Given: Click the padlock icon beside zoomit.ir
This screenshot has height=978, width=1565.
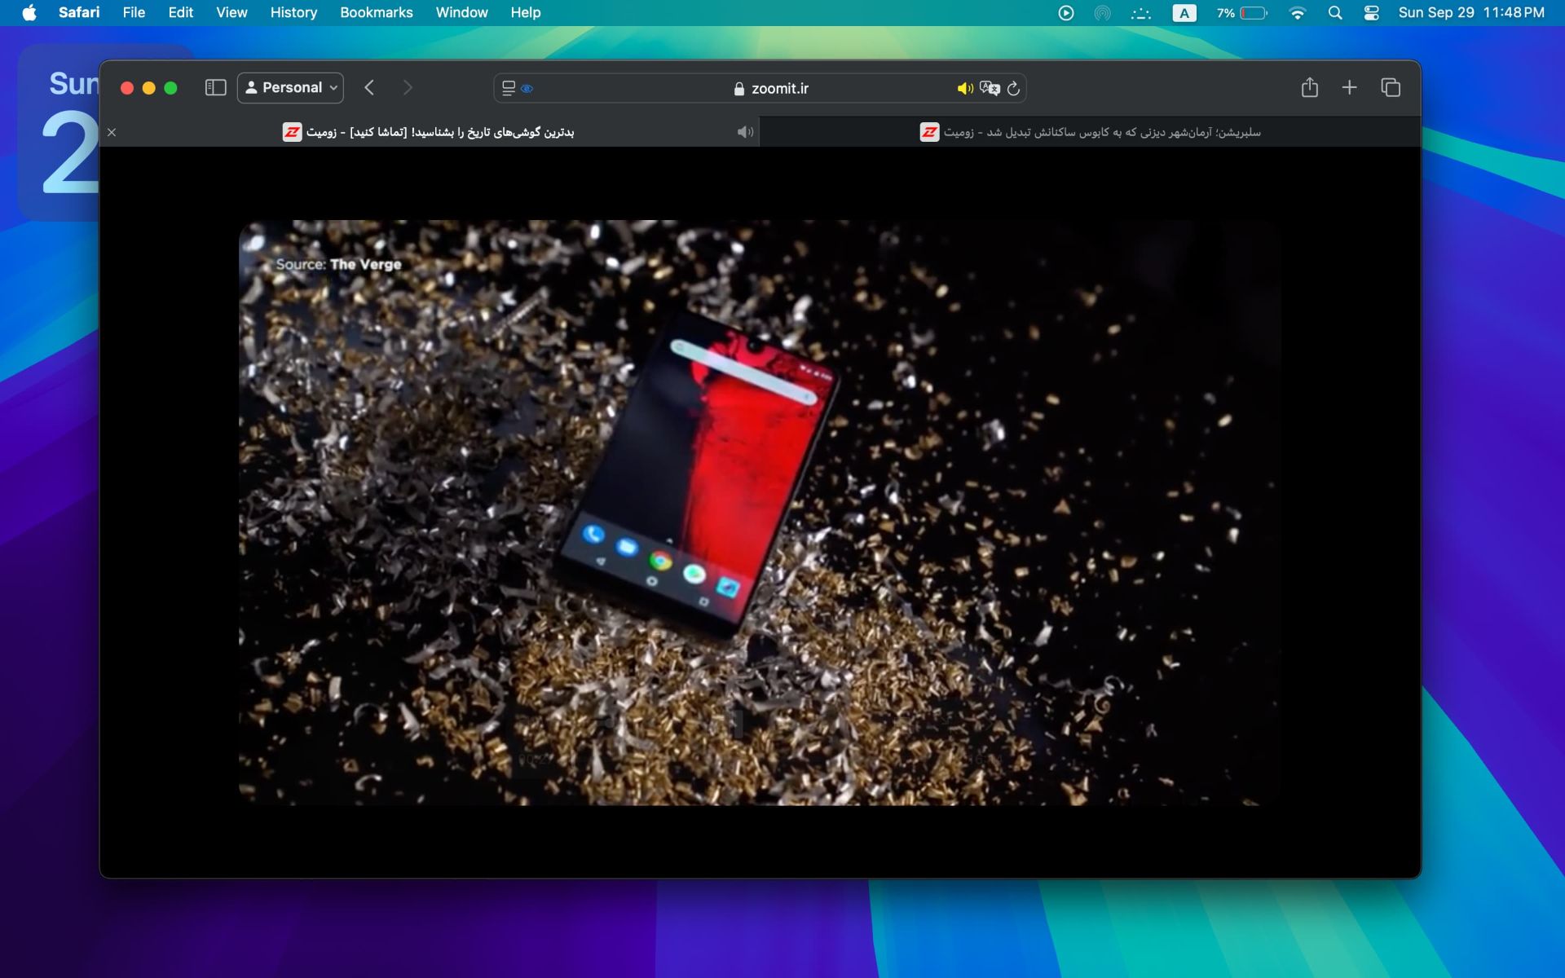Looking at the screenshot, I should point(739,89).
